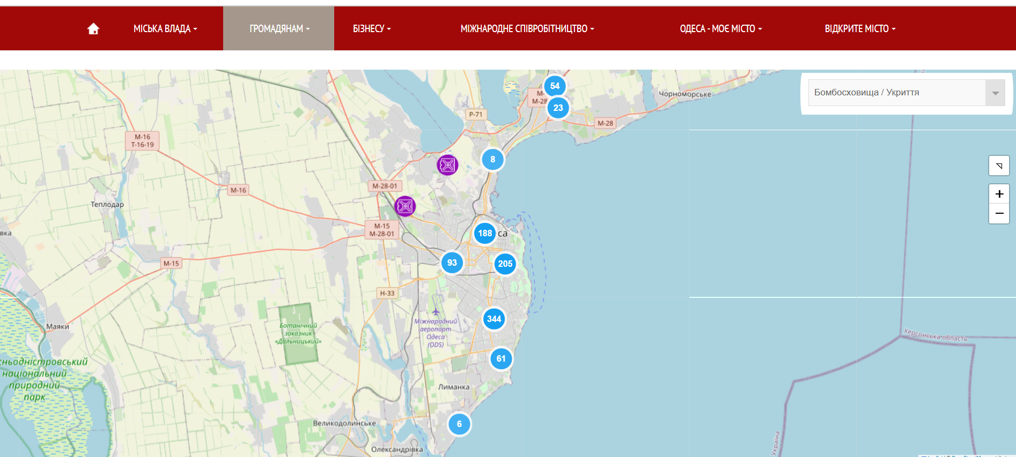Open the Одеса - моє місто menu
Image resolution: width=1016 pixels, height=457 pixels.
720,29
